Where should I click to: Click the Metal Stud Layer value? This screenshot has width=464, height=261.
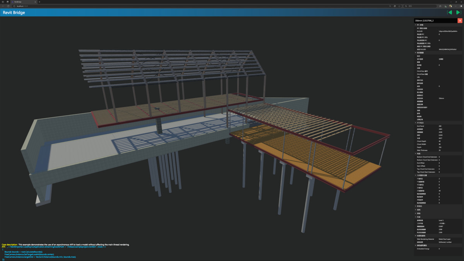click(445, 239)
